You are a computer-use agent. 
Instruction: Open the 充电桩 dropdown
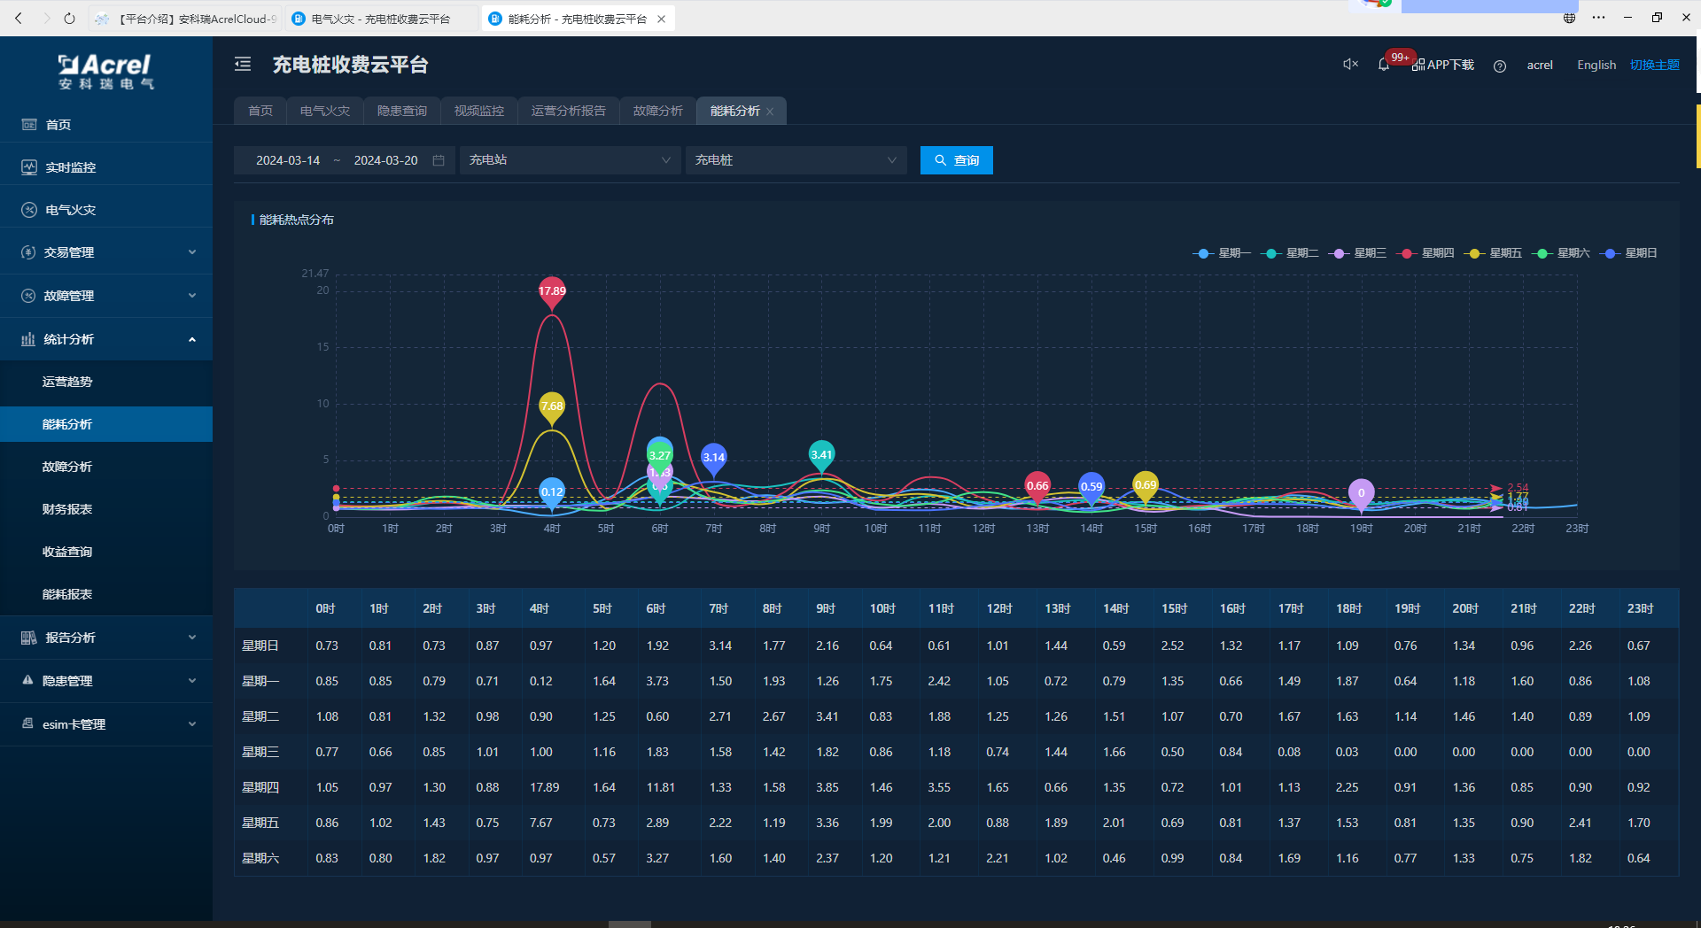[x=795, y=160]
